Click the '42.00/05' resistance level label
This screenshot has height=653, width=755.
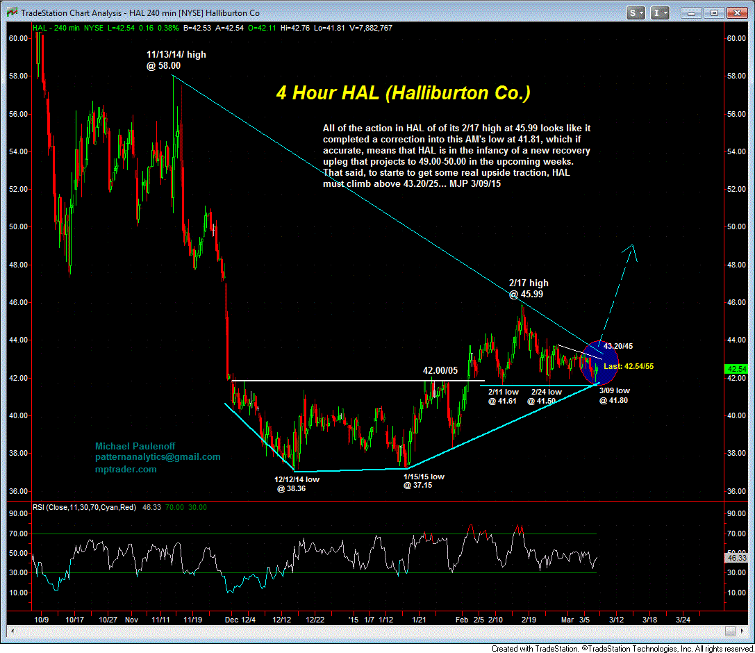(x=440, y=370)
